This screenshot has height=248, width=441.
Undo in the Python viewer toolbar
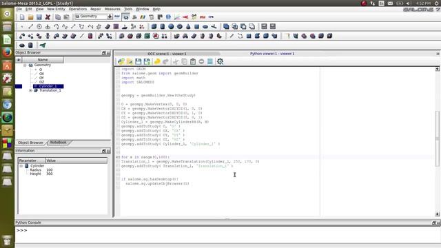[157, 61]
